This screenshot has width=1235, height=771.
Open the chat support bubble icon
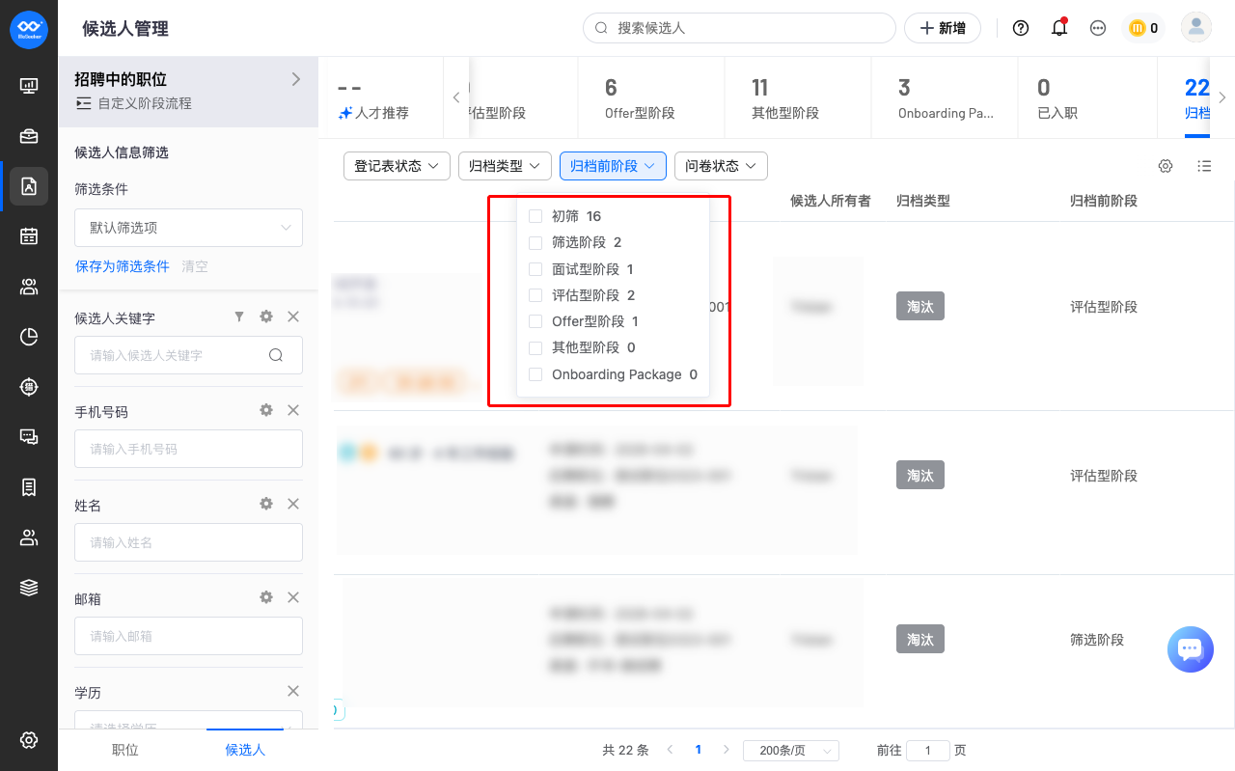1190,649
